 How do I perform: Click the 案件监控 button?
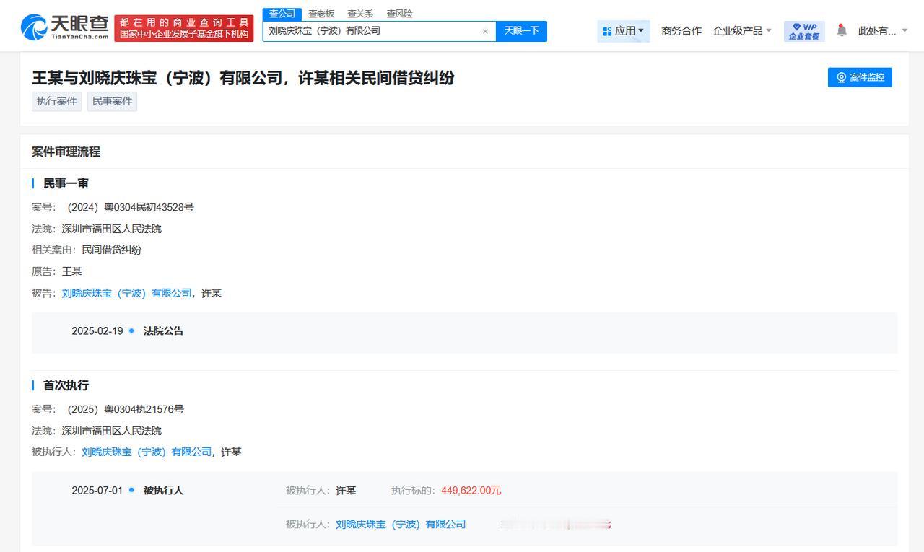860,77
